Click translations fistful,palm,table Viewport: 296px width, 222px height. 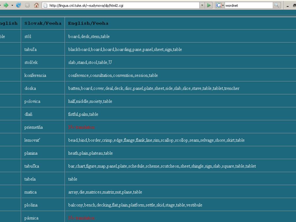83,114
